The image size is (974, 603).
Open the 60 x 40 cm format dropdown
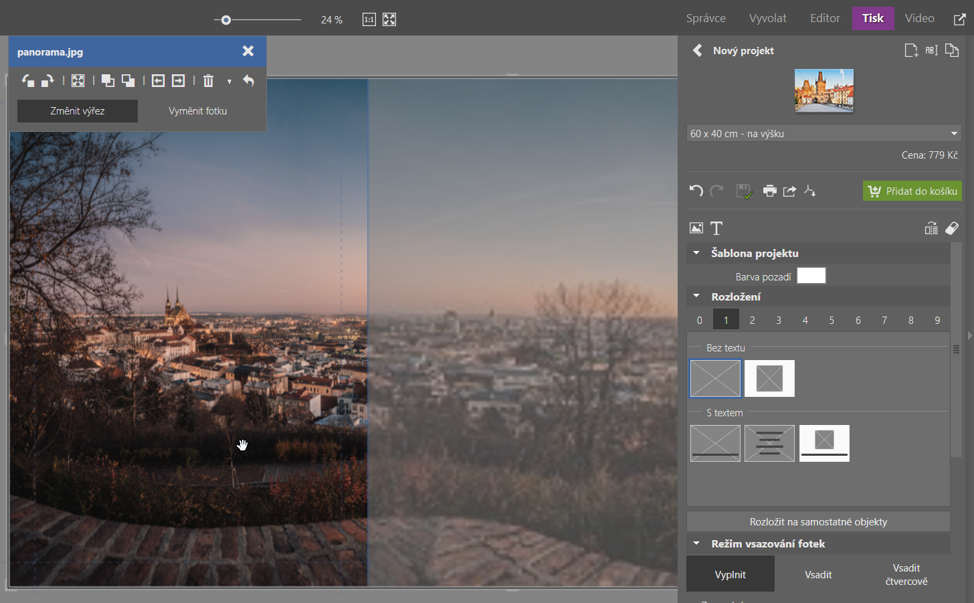(824, 133)
